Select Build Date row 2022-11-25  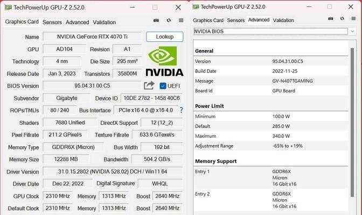[271, 71]
